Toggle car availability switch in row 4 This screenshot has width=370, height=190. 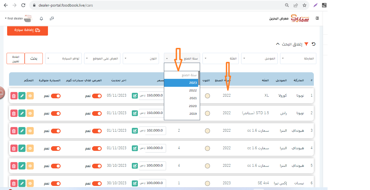56,148
